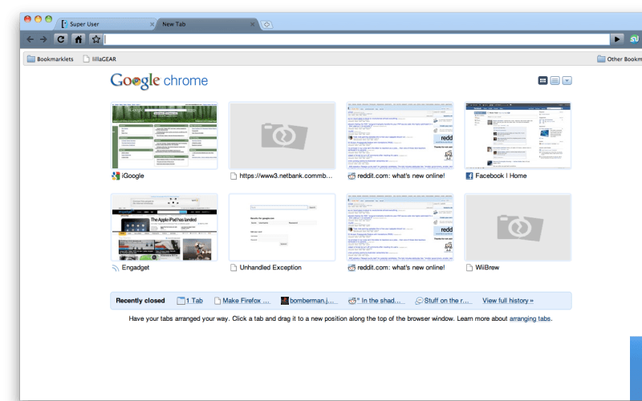Viewport: 642px width, 401px height.
Task: Click the browser Back arrow
Action: pyautogui.click(x=30, y=39)
